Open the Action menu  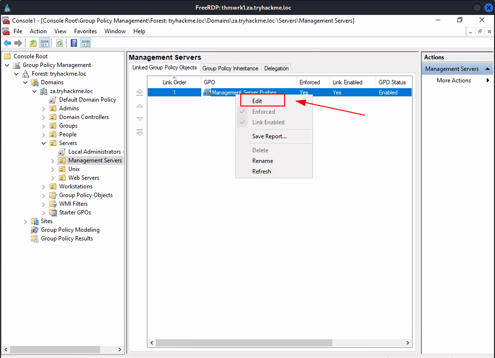pos(38,31)
